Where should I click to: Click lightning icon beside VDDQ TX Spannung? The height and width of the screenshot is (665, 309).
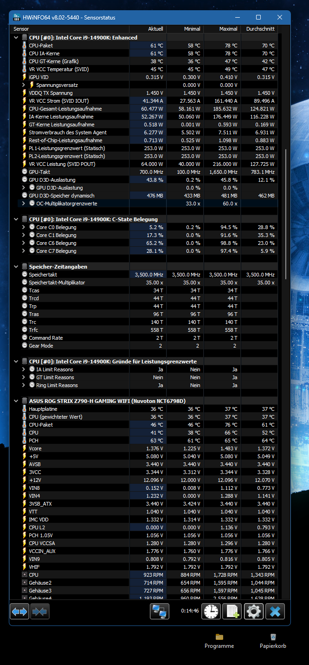click(x=25, y=93)
